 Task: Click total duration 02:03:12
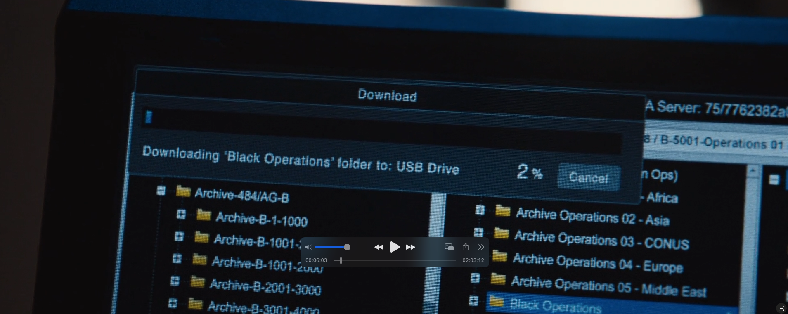point(473,260)
